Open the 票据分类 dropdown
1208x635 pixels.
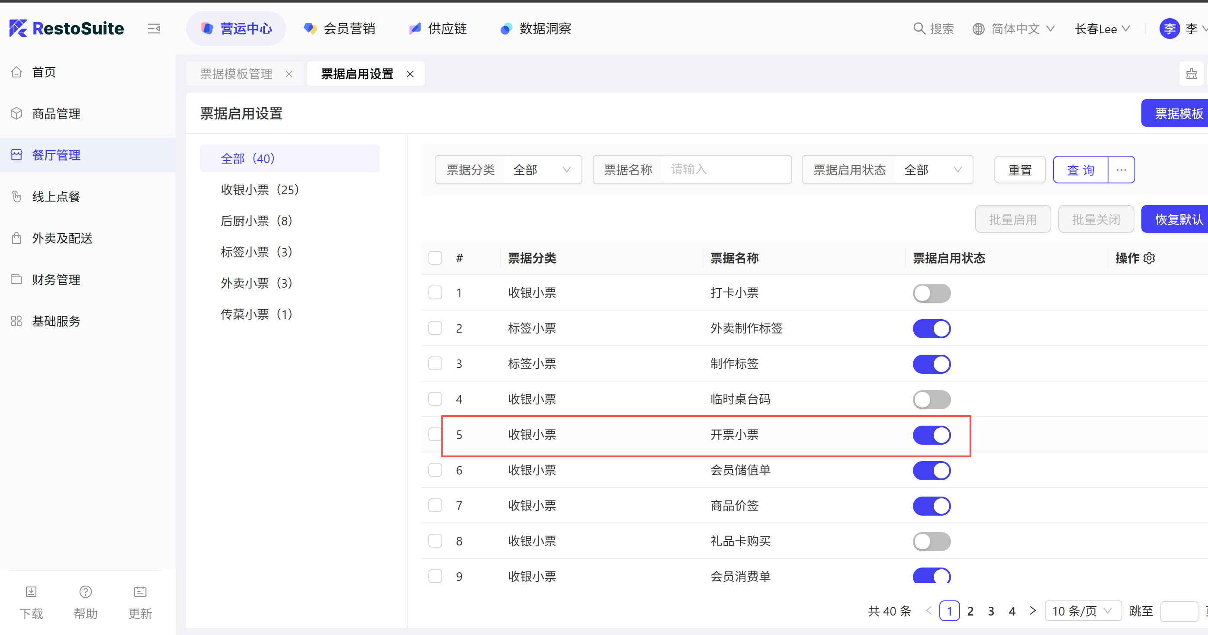542,170
